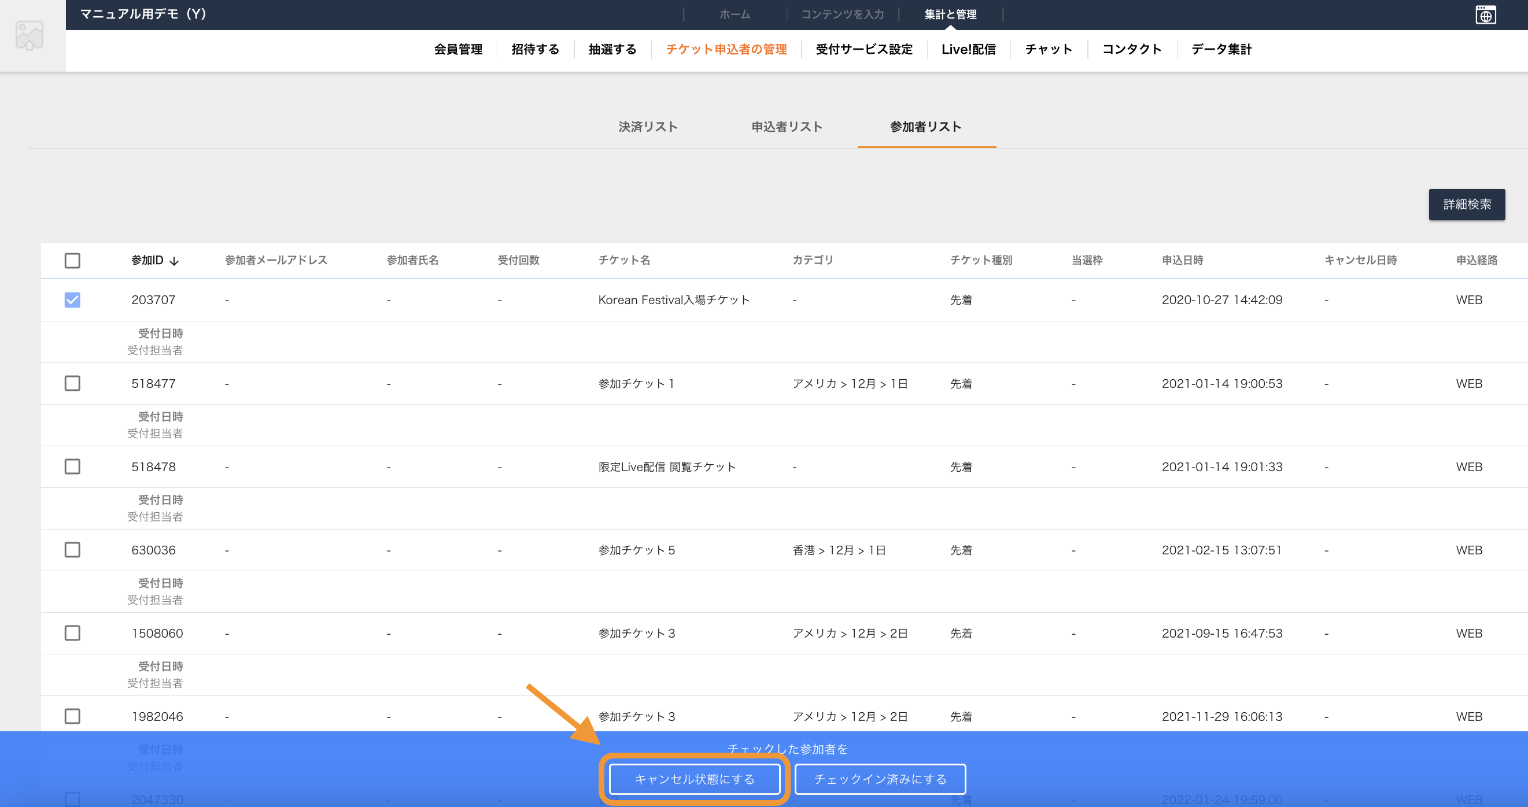Open チャット menu
The image size is (1528, 807).
1048,49
